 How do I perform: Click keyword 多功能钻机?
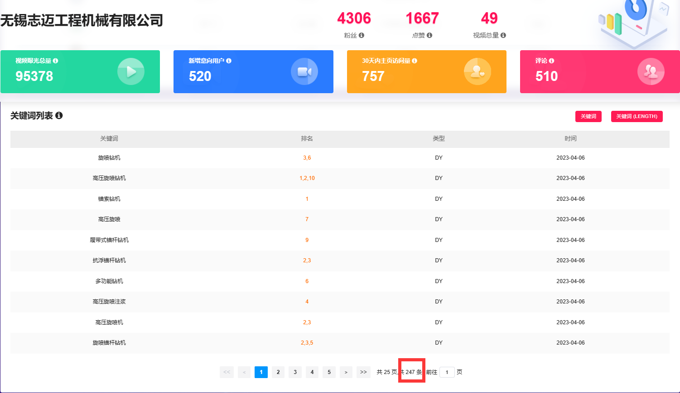coord(109,281)
